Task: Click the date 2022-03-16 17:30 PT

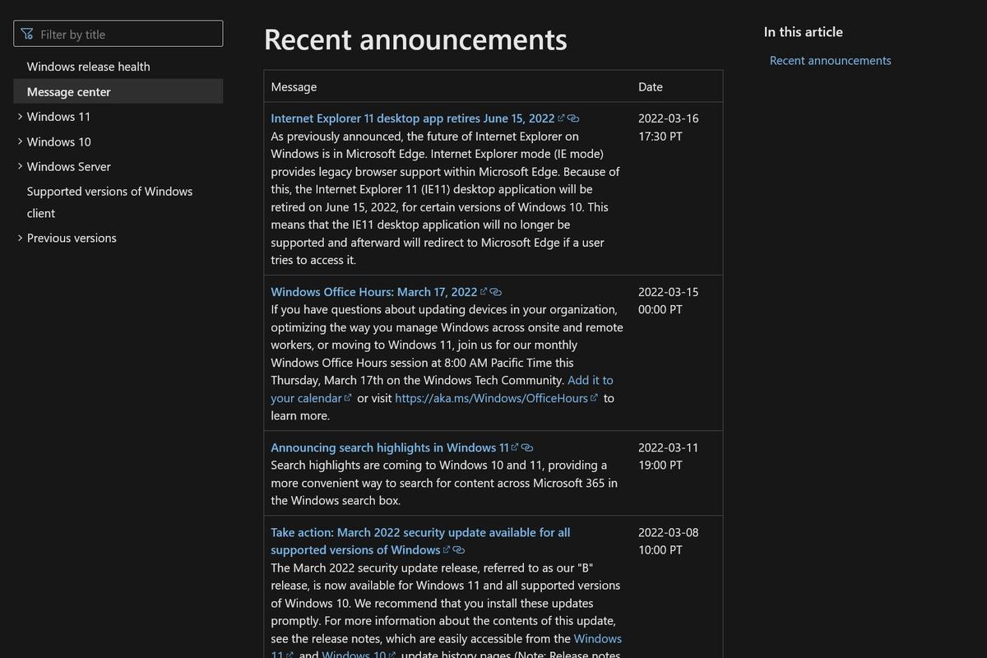Action: coord(669,127)
